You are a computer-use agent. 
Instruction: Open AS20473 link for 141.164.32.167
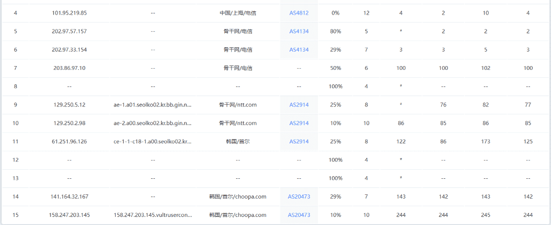click(x=299, y=197)
